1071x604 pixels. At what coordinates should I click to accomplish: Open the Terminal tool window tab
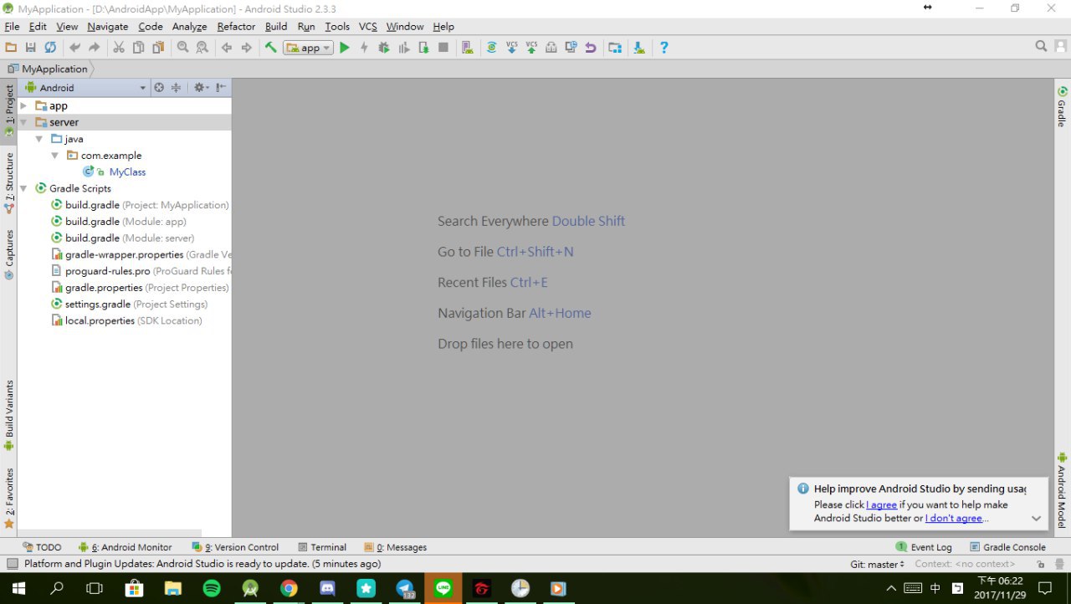[322, 547]
